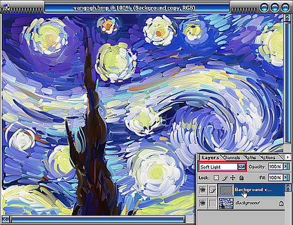This screenshot has height=225, width=293.
Task: Switch to the Layers tab
Action: point(210,158)
